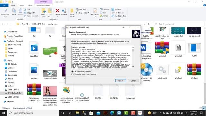206x116 pixels.
Task: Click Cancel in setup dialog
Action: click(x=133, y=81)
